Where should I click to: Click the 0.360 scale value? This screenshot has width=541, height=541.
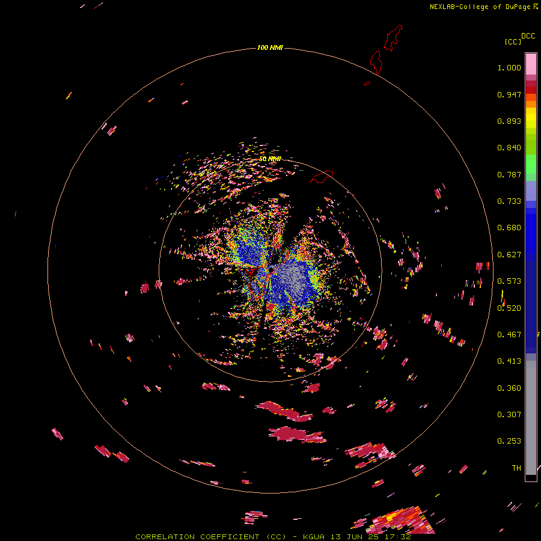(509, 388)
